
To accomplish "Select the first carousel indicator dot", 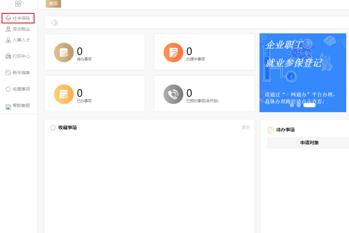I will [x=292, y=105].
